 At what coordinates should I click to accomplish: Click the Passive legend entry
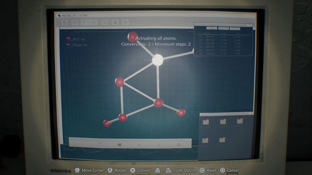pyautogui.click(x=77, y=45)
